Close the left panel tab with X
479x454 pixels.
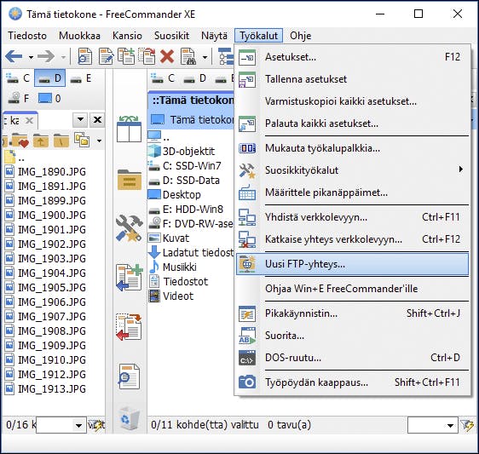(29, 120)
